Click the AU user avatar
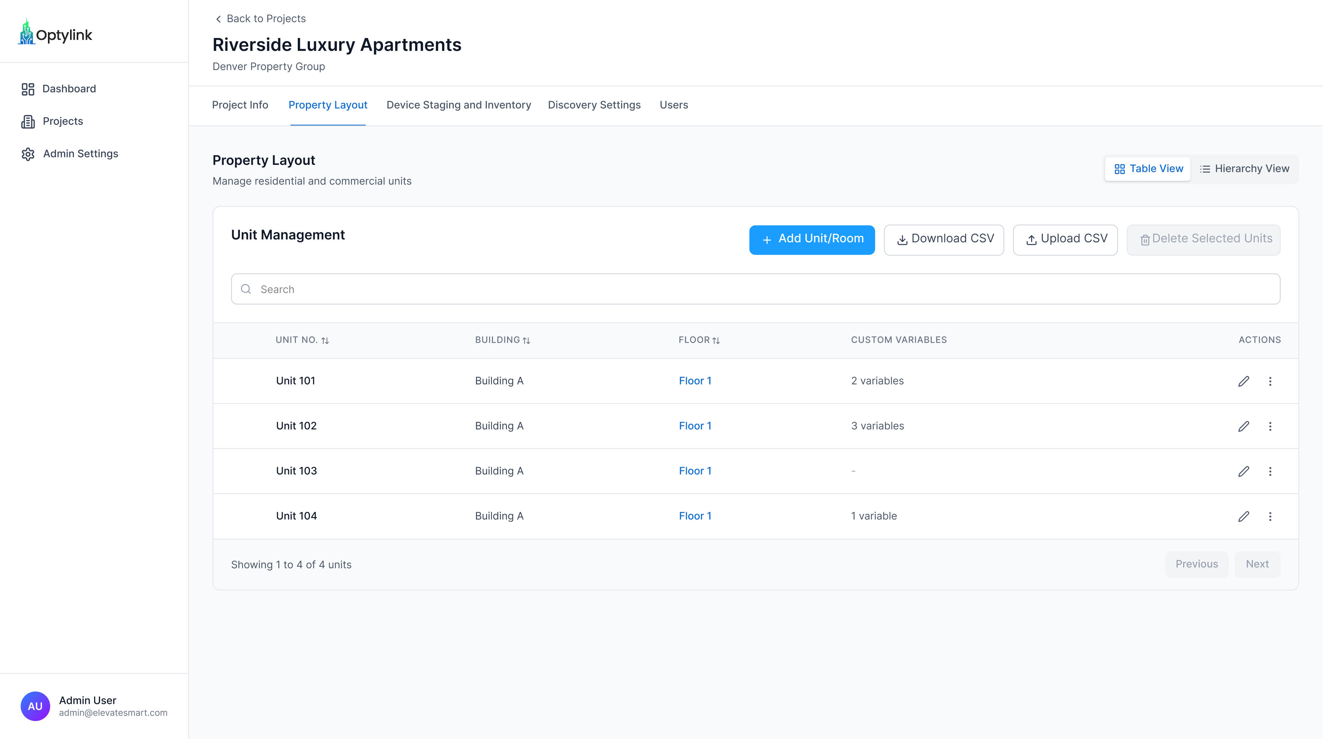 point(35,706)
